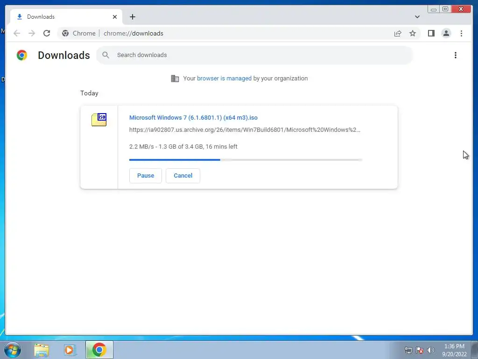478x359 pixels.
Task: Cancel the ISO download
Action: coord(183,176)
